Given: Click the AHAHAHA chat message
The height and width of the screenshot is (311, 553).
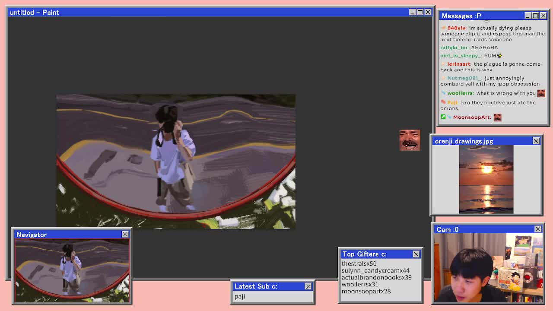Looking at the screenshot, I should coord(484,48).
